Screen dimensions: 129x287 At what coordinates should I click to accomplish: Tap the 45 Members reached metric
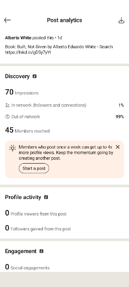click(27, 130)
